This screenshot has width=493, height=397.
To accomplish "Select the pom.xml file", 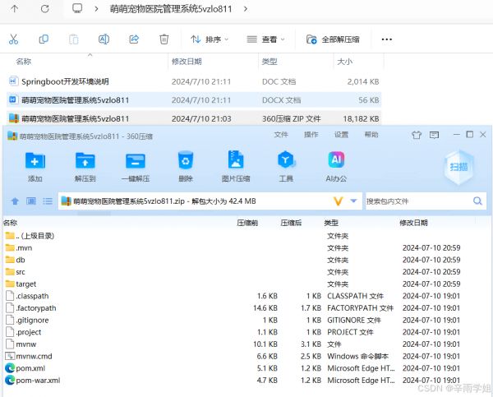I will coord(25,368).
